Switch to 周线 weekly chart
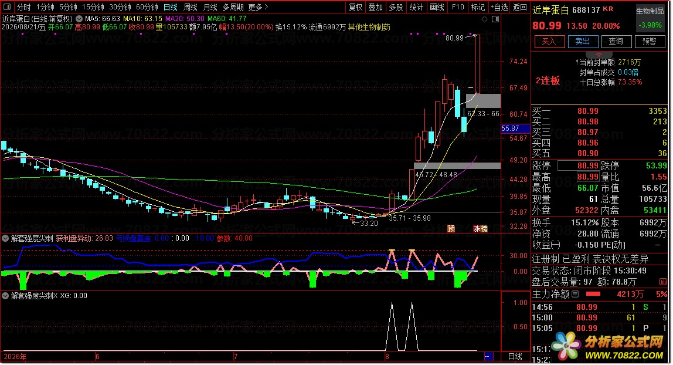The width and height of the screenshot is (673, 365). (x=190, y=7)
